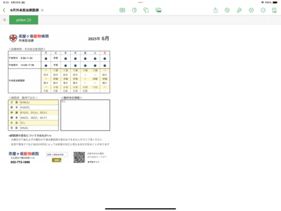Tap the Share icon
The image size is (281, 211).
[215, 10]
